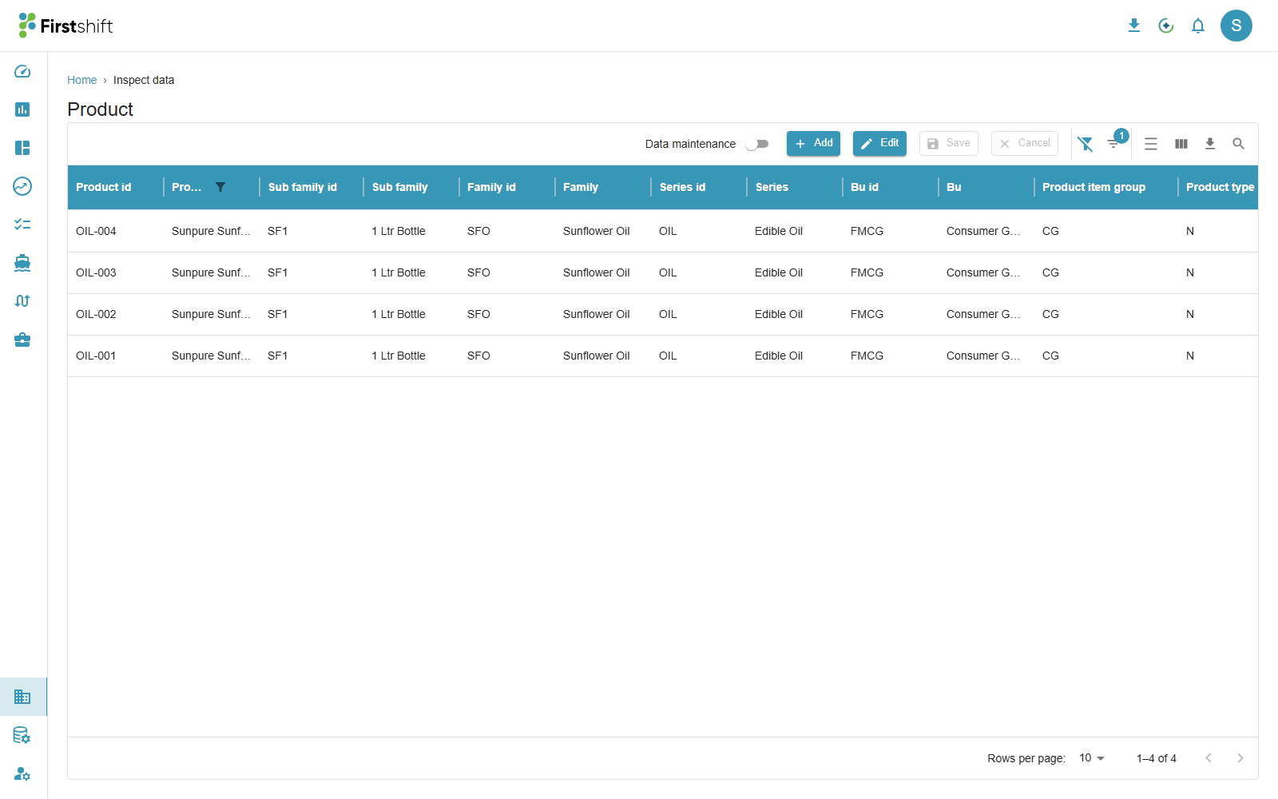Open the user avatar S menu
1278x799 pixels.
[x=1236, y=26]
